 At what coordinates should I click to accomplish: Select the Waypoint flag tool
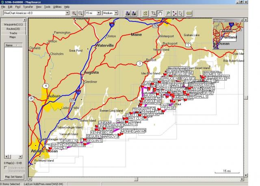click(x=168, y=13)
